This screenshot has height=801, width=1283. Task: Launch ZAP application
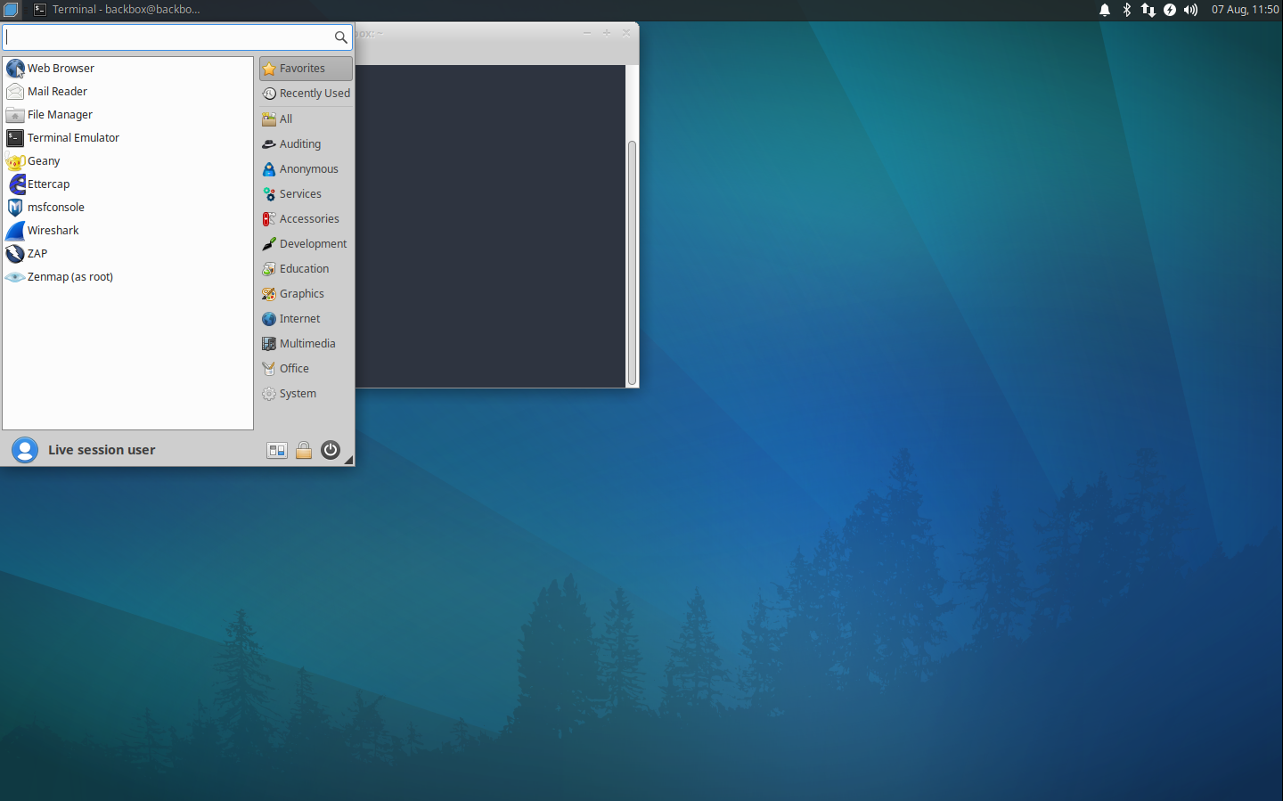(x=37, y=254)
